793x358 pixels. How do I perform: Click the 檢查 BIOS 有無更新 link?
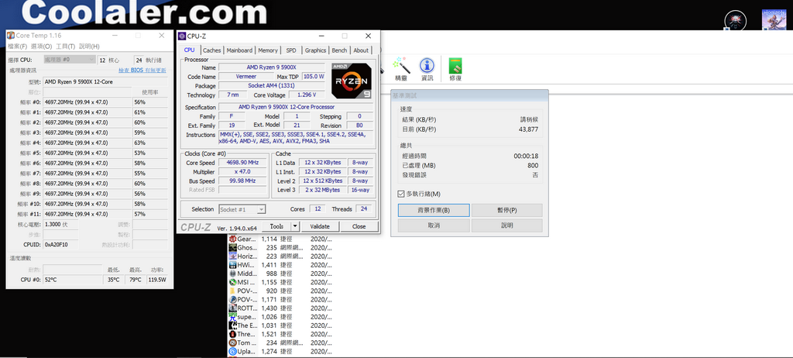(x=142, y=71)
